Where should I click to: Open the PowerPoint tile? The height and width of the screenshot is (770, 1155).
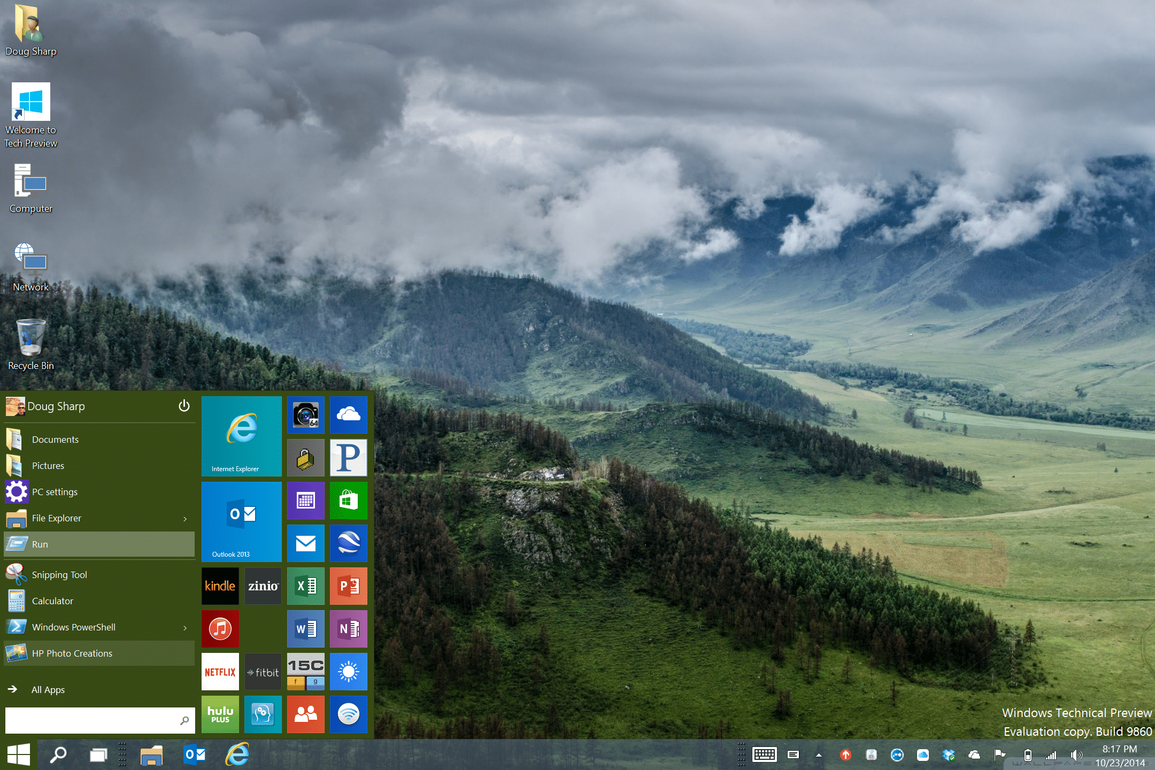[x=349, y=586]
